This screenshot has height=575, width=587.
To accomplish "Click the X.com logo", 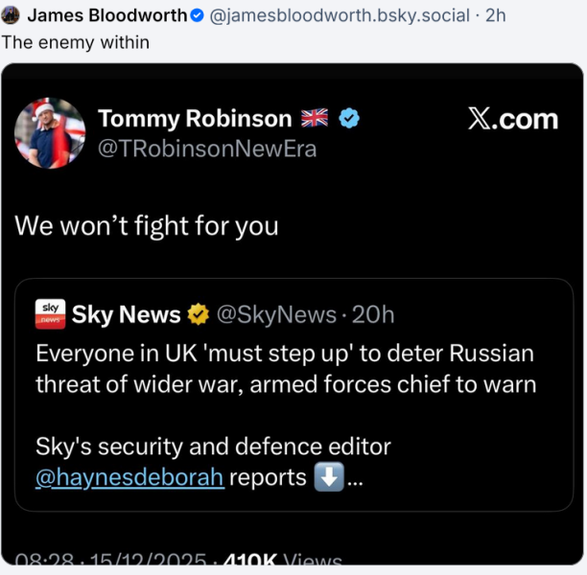I will 512,119.
